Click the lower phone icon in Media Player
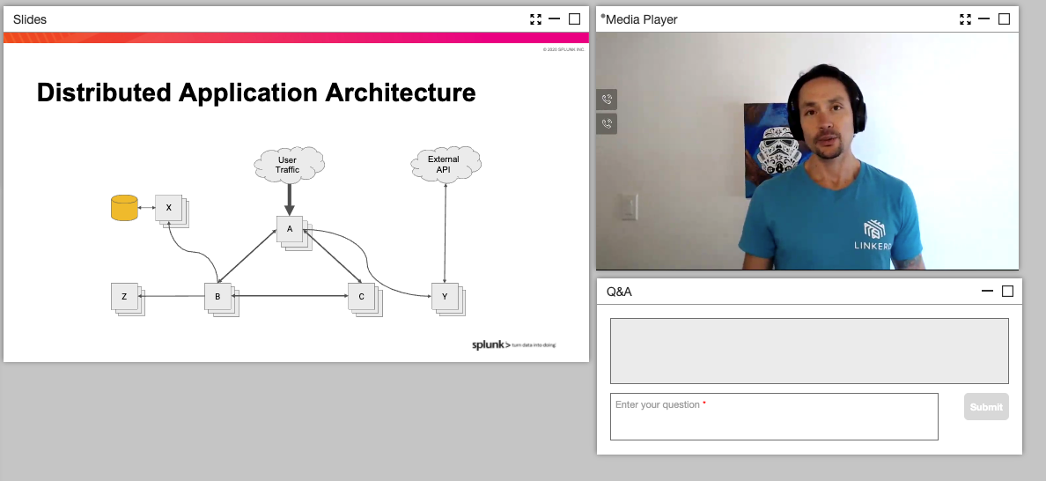Screen dimensions: 1046x481 pos(607,123)
